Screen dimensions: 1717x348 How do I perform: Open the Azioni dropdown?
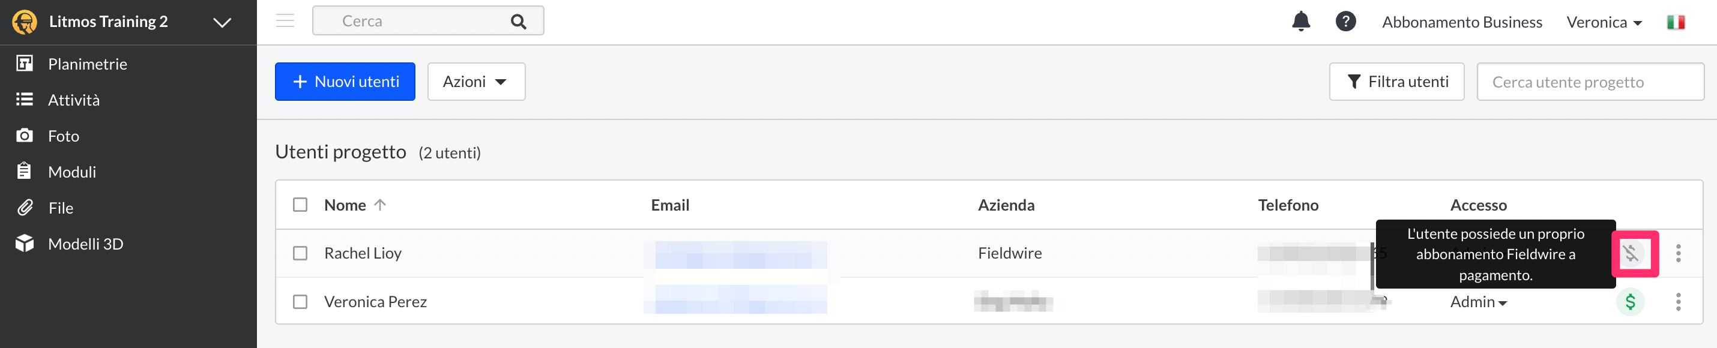coord(476,82)
